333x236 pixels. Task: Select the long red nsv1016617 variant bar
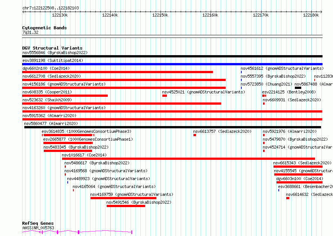coord(189,159)
